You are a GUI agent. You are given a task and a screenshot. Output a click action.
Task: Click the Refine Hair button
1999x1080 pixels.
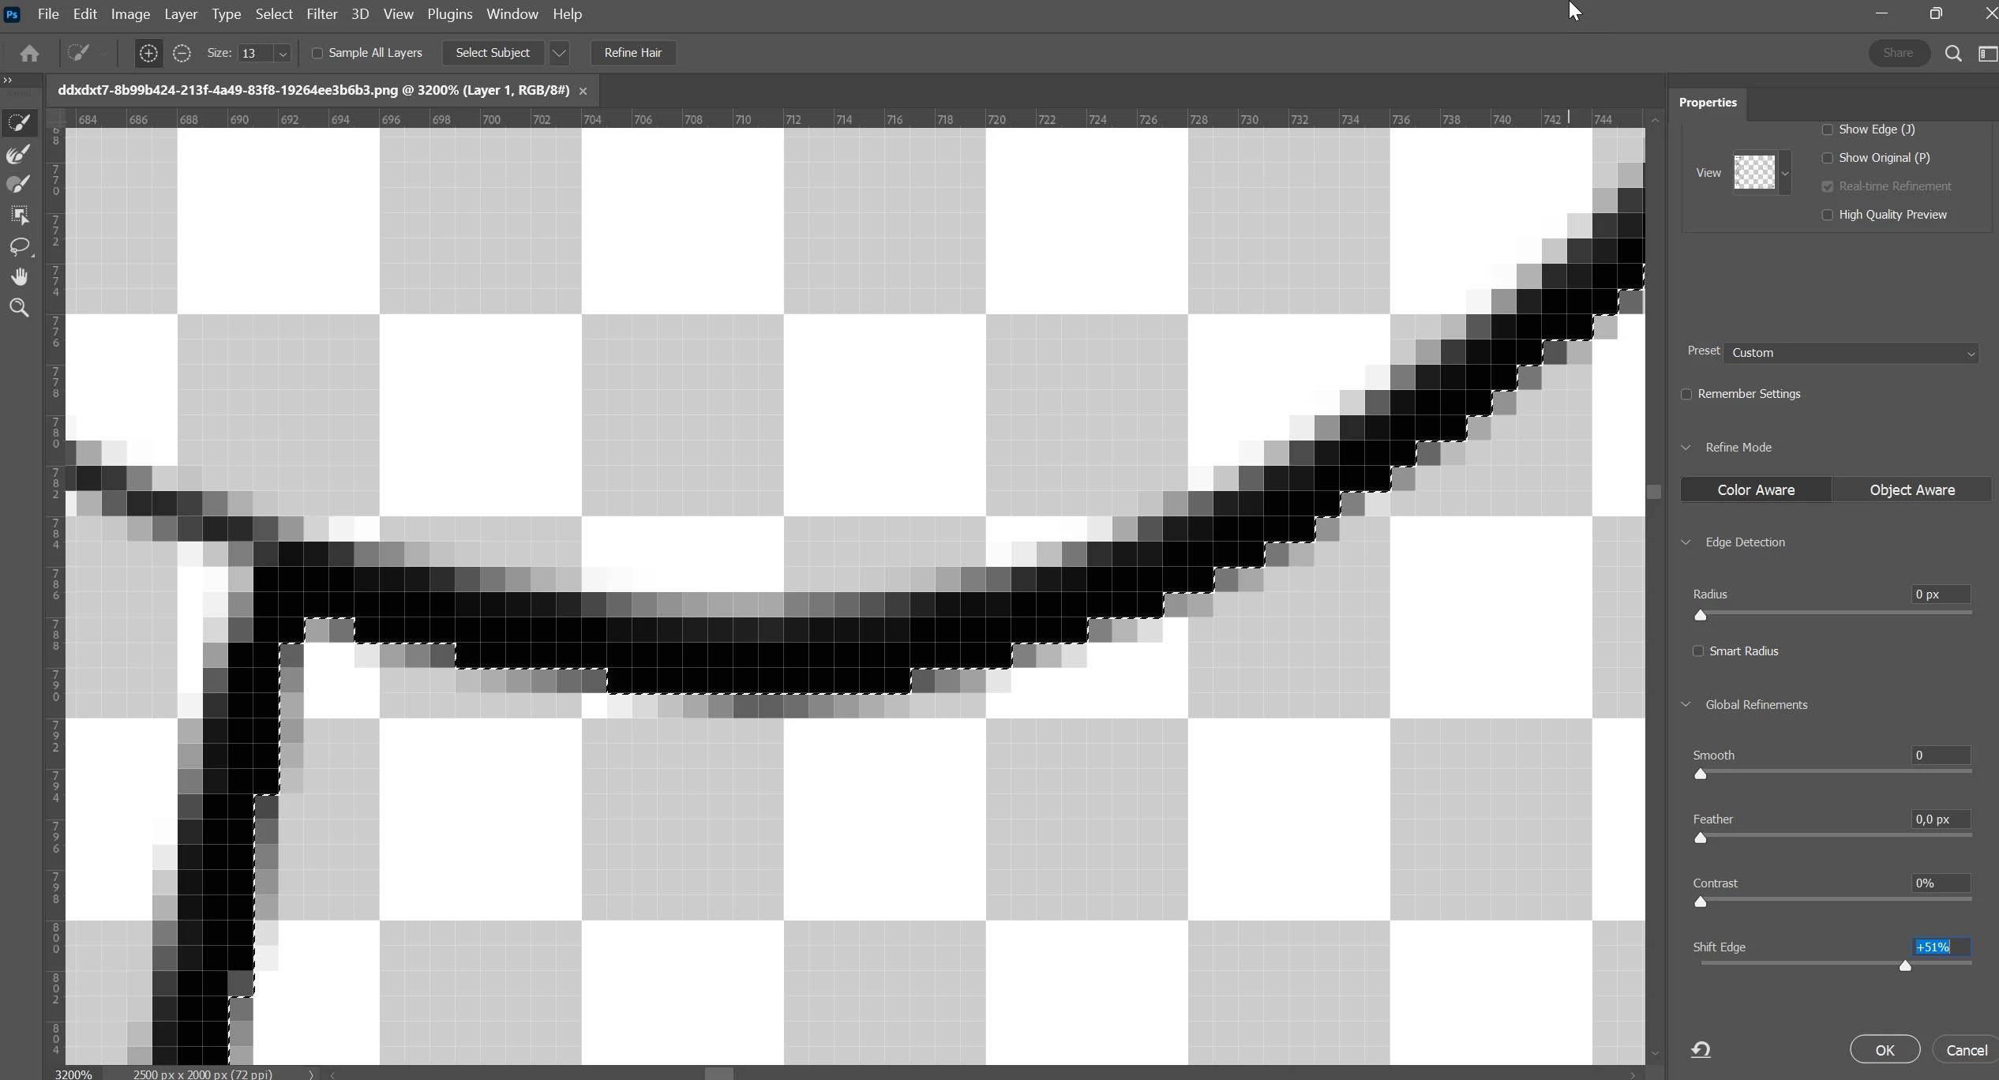[x=632, y=53]
